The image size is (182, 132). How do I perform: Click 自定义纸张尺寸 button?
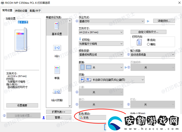tap(148, 32)
